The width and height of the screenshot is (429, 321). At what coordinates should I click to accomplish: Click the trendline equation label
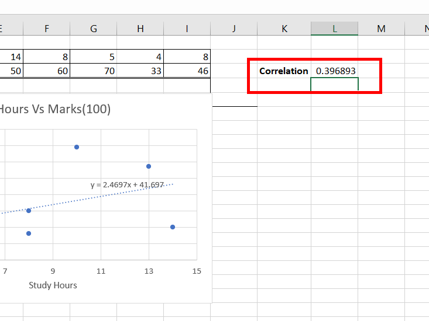[127, 184]
